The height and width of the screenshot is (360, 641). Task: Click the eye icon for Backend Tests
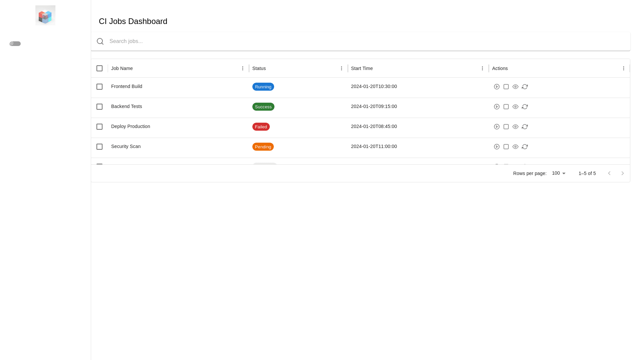pos(515,107)
